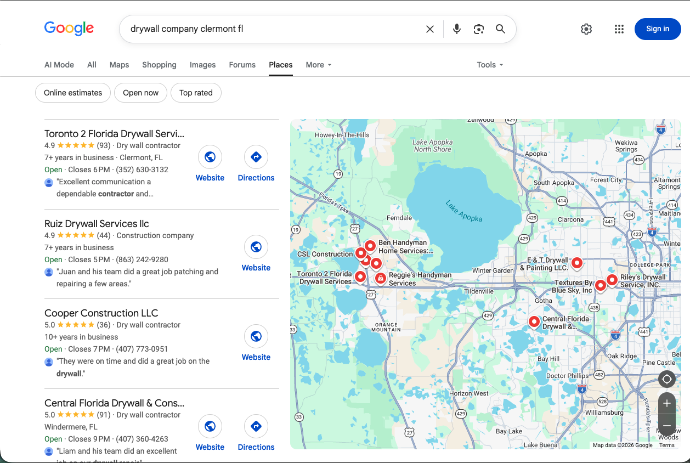The image size is (690, 463).
Task: Switch to the Forums tab
Action: [x=242, y=65]
